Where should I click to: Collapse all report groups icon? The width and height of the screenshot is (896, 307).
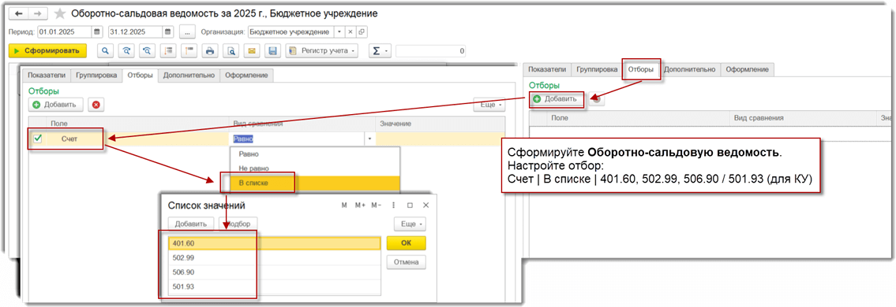click(168, 50)
